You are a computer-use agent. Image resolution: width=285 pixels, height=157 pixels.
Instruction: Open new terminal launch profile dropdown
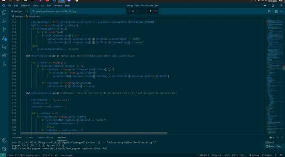click(x=274, y=138)
